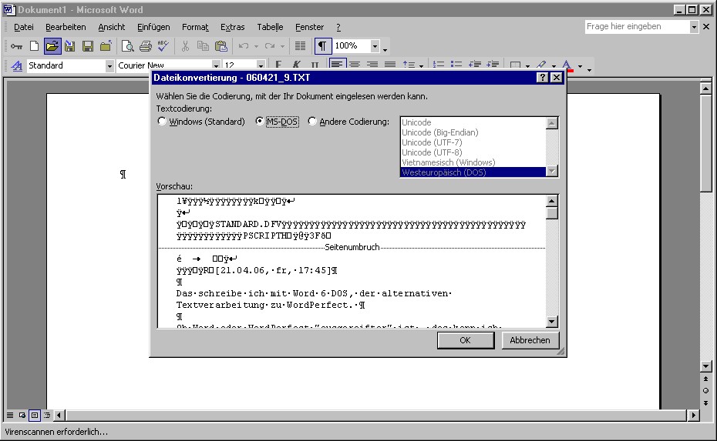This screenshot has width=717, height=441.
Task: Confirm encoding with OK button
Action: pos(466,340)
